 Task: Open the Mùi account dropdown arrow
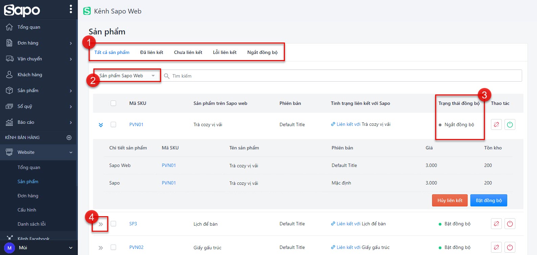pyautogui.click(x=71, y=248)
